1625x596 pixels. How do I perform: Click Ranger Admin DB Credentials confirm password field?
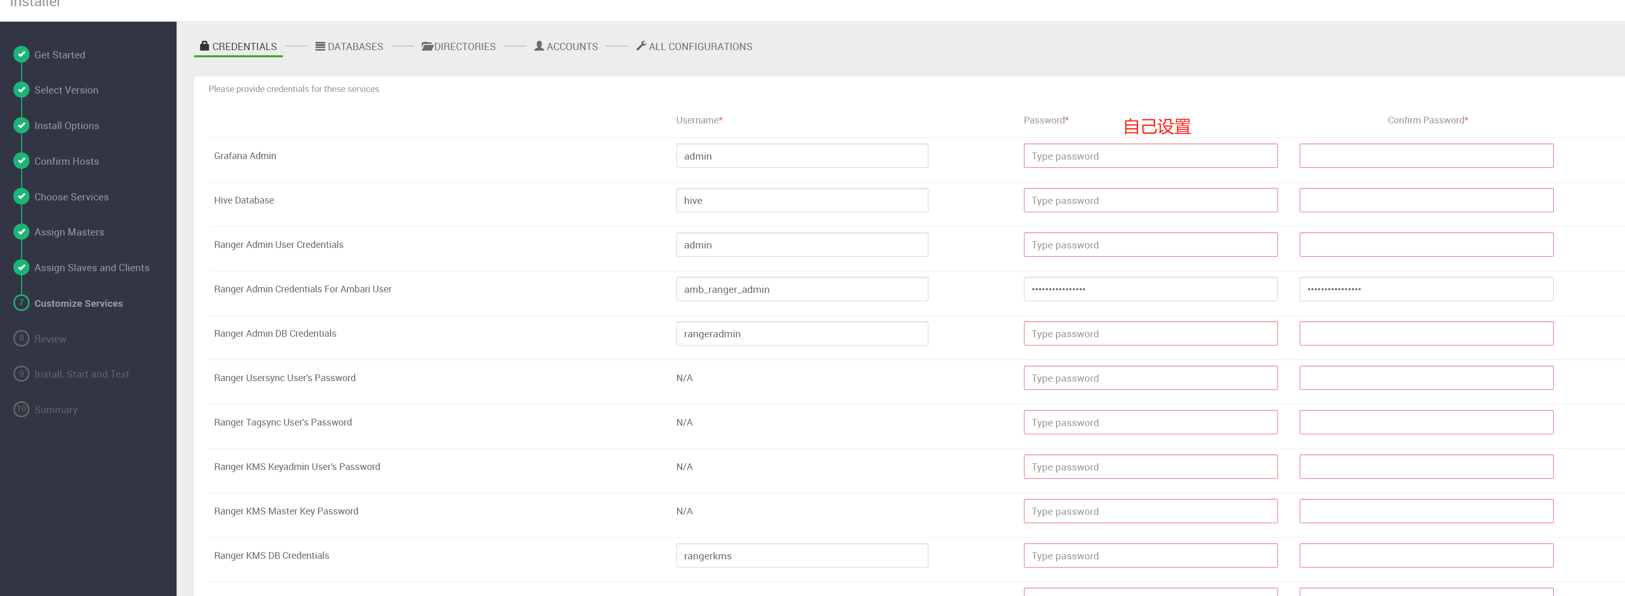coord(1426,334)
